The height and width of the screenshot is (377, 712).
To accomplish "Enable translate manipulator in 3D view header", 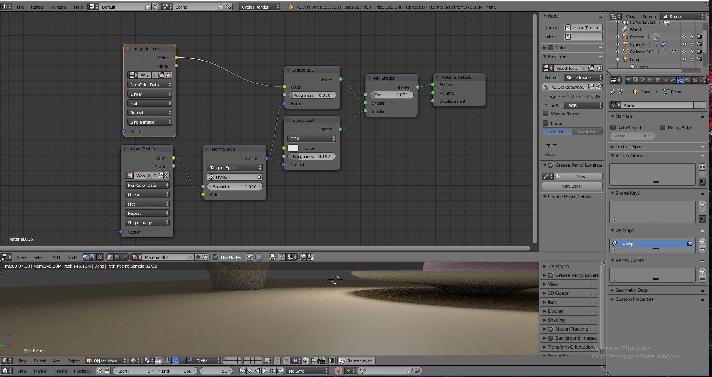I will point(175,361).
